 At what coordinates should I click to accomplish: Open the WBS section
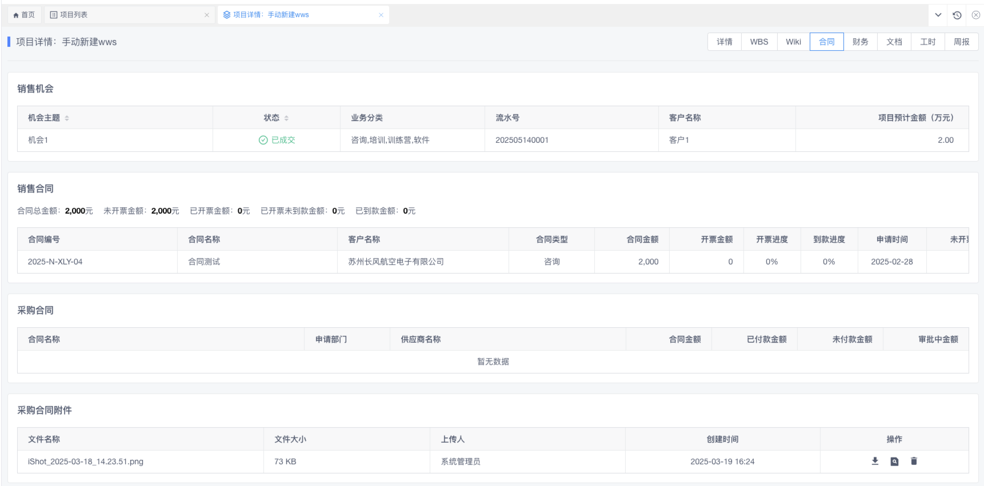click(759, 42)
